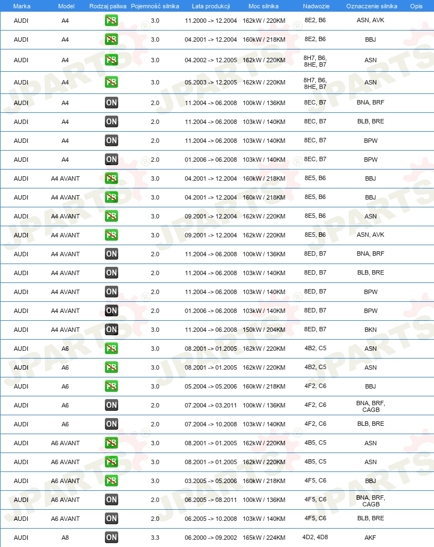This screenshot has width=434, height=547.
Task: Click the Opis column header
Action: (x=416, y=6)
